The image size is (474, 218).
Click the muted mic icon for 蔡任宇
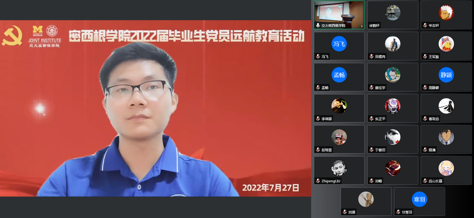[372, 88]
